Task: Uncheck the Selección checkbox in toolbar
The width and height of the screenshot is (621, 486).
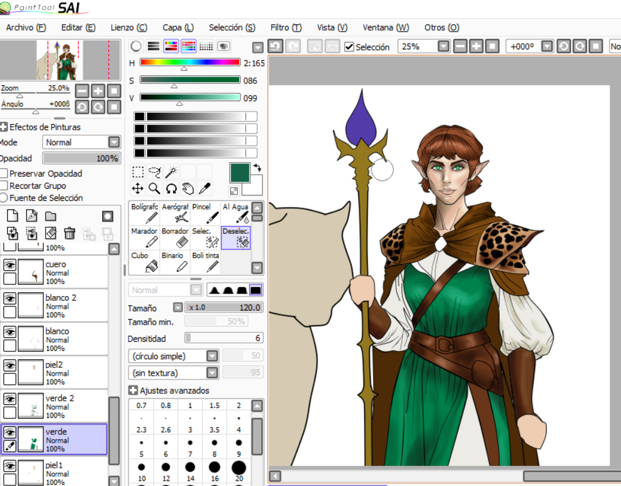Action: pyautogui.click(x=349, y=47)
